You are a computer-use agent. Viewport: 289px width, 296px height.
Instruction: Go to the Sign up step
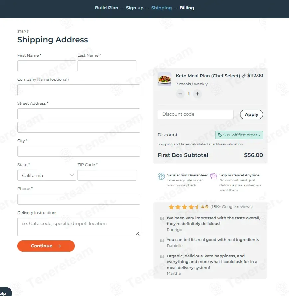click(x=134, y=8)
